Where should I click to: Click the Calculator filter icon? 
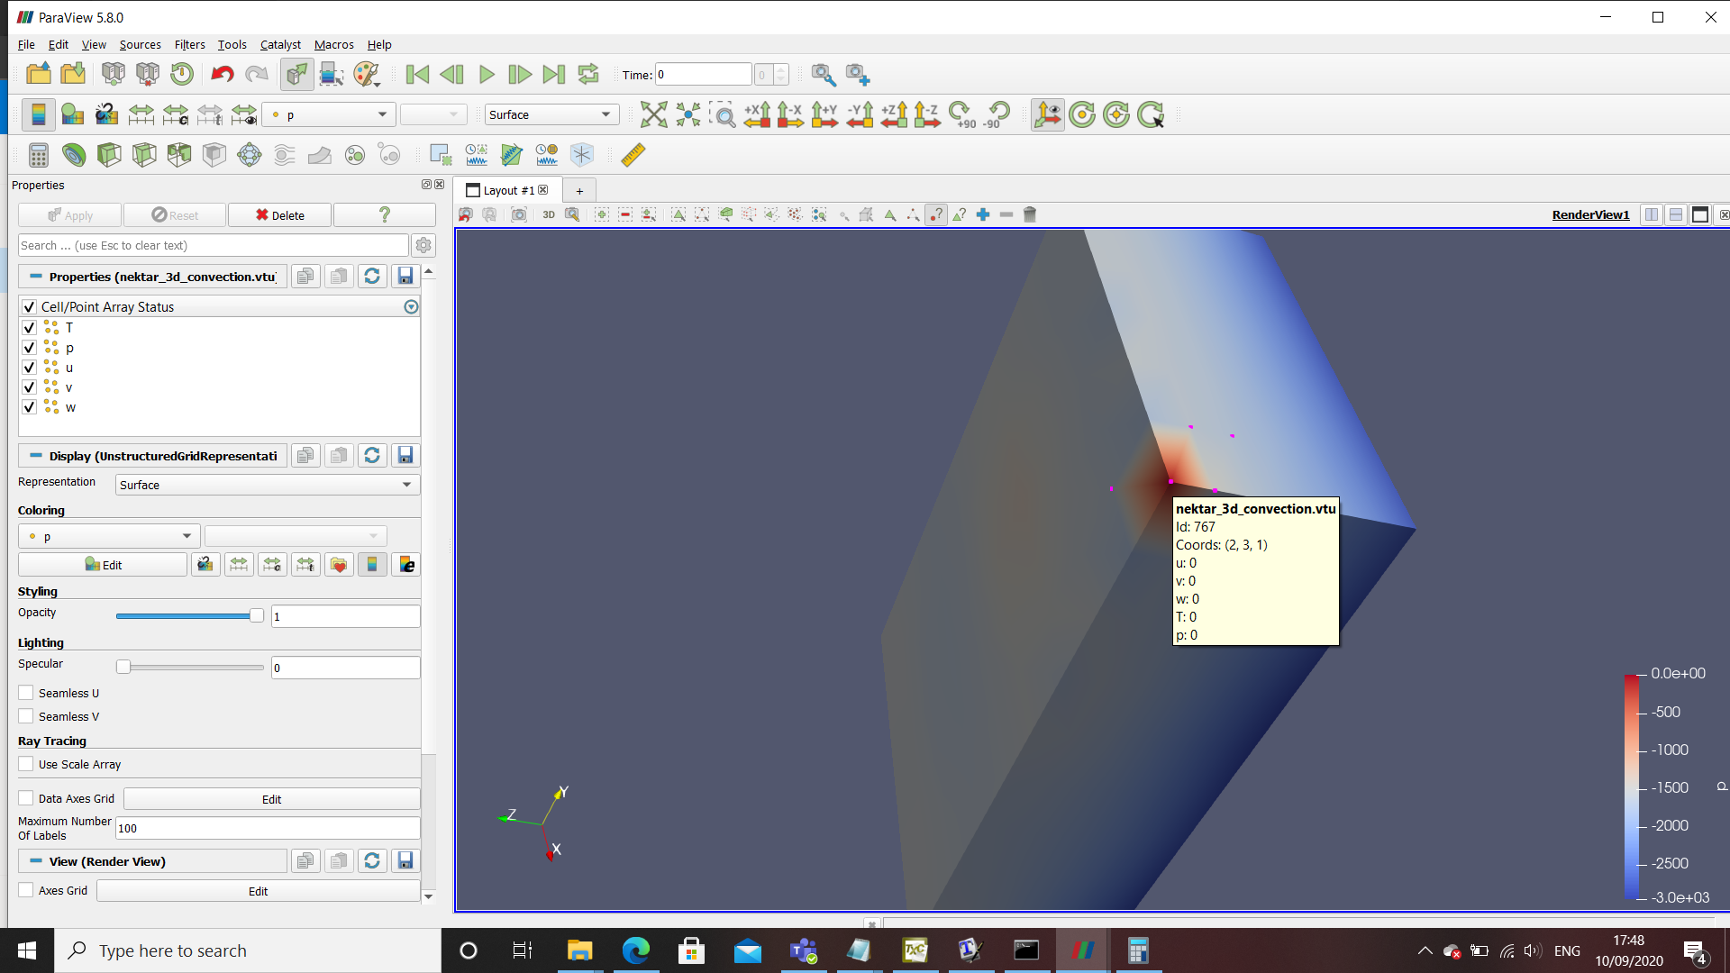pyautogui.click(x=38, y=155)
